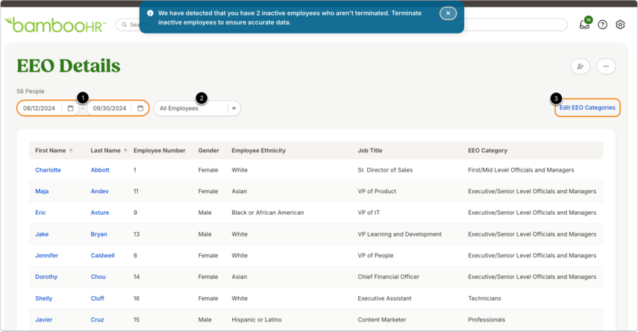Click last name Cruz link
This screenshot has width=638, height=332.
(x=97, y=319)
